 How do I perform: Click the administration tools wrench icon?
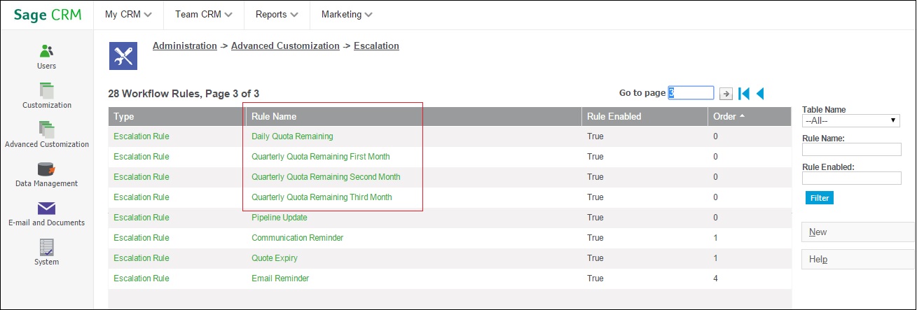click(123, 56)
